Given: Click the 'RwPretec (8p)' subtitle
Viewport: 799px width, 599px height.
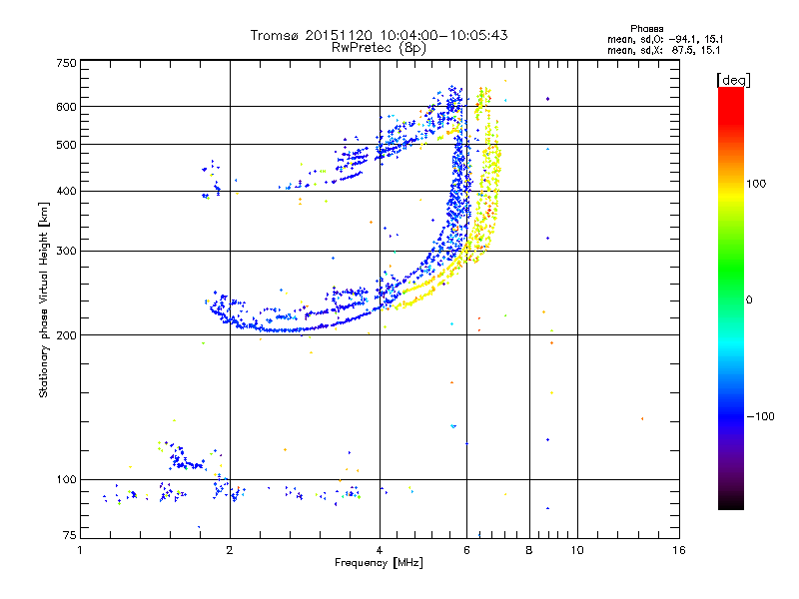Looking at the screenshot, I should coord(379,48).
